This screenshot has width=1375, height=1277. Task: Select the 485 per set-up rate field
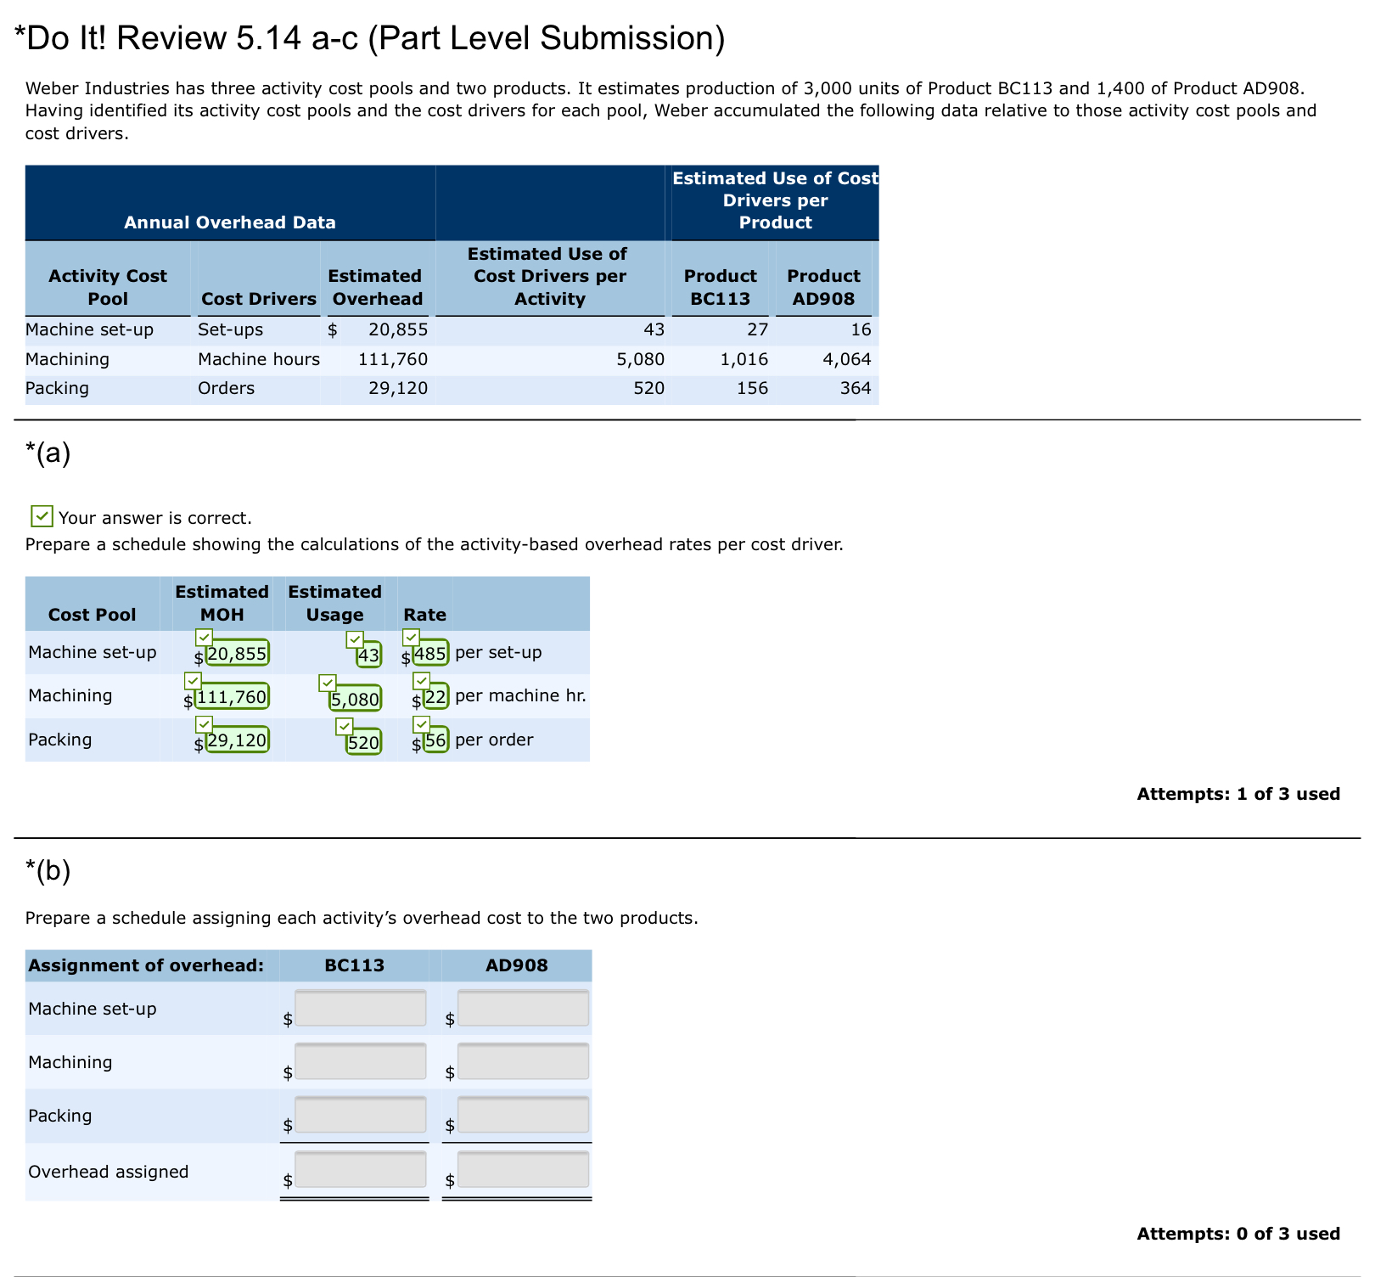point(430,654)
